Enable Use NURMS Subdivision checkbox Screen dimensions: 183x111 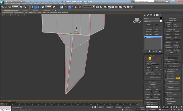click(x=166, y=74)
